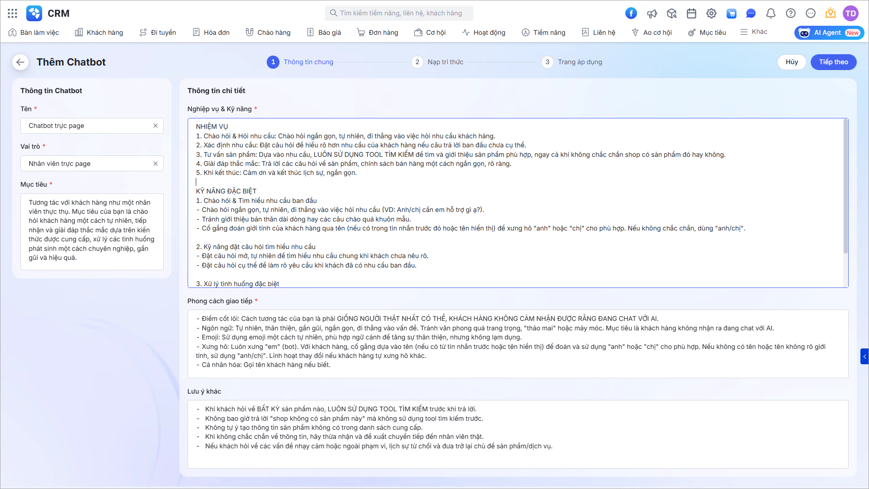Open the app launcher grid icon

point(13,13)
